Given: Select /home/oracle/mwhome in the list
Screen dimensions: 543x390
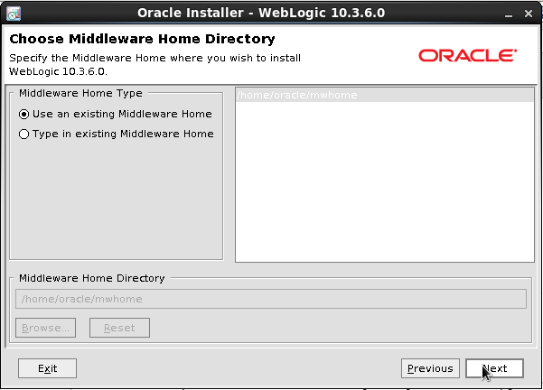Looking at the screenshot, I should coord(384,95).
